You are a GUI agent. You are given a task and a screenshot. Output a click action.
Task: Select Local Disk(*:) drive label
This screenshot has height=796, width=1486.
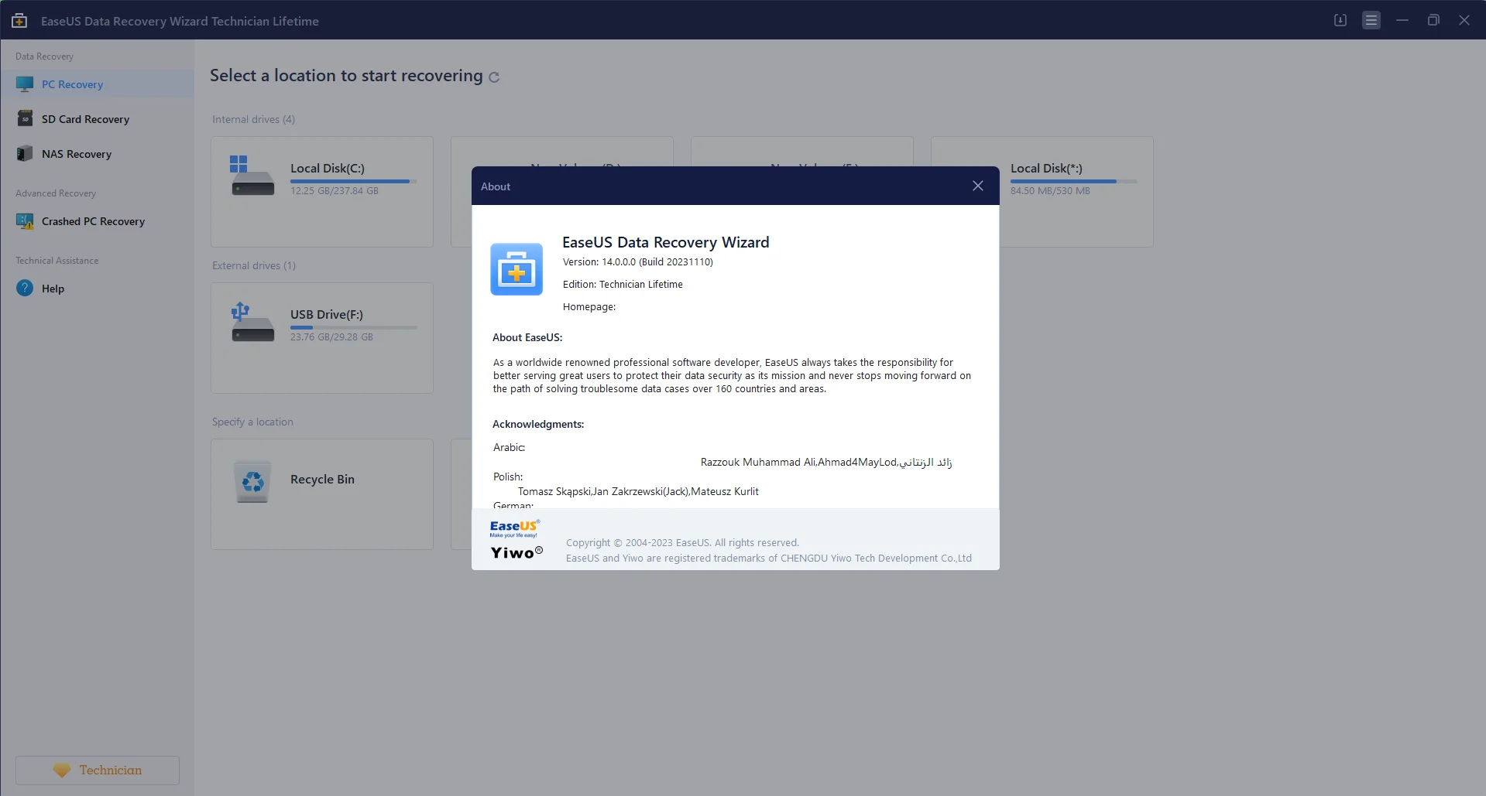tap(1046, 168)
